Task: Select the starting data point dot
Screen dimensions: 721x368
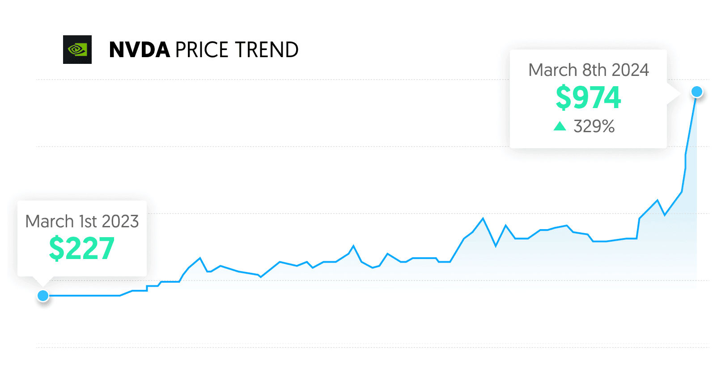Action: [43, 296]
